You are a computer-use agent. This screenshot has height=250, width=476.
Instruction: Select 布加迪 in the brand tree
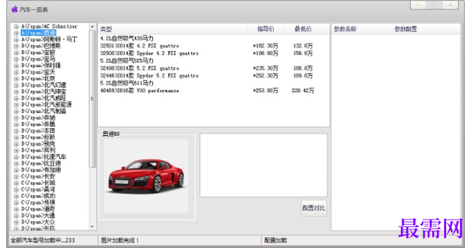(41, 170)
